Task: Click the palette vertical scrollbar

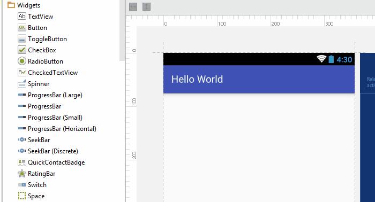Action: coord(122,30)
